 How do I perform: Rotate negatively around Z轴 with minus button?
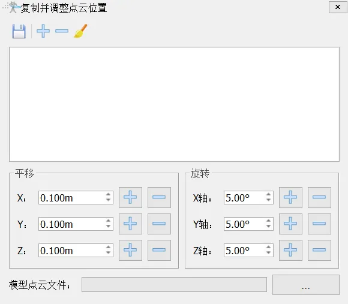click(x=319, y=250)
